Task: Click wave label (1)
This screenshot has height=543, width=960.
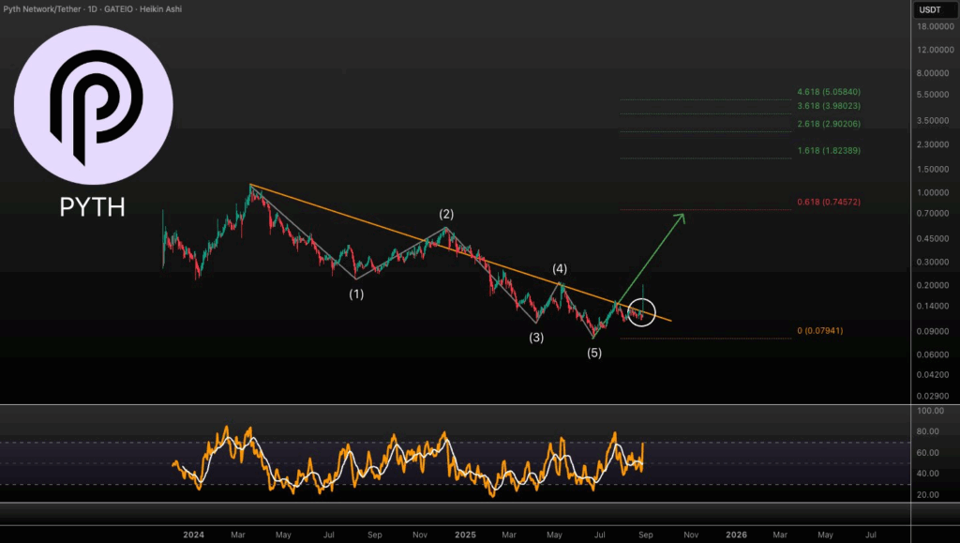Action: click(356, 294)
